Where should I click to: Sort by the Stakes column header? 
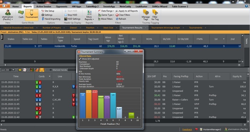point(11,39)
